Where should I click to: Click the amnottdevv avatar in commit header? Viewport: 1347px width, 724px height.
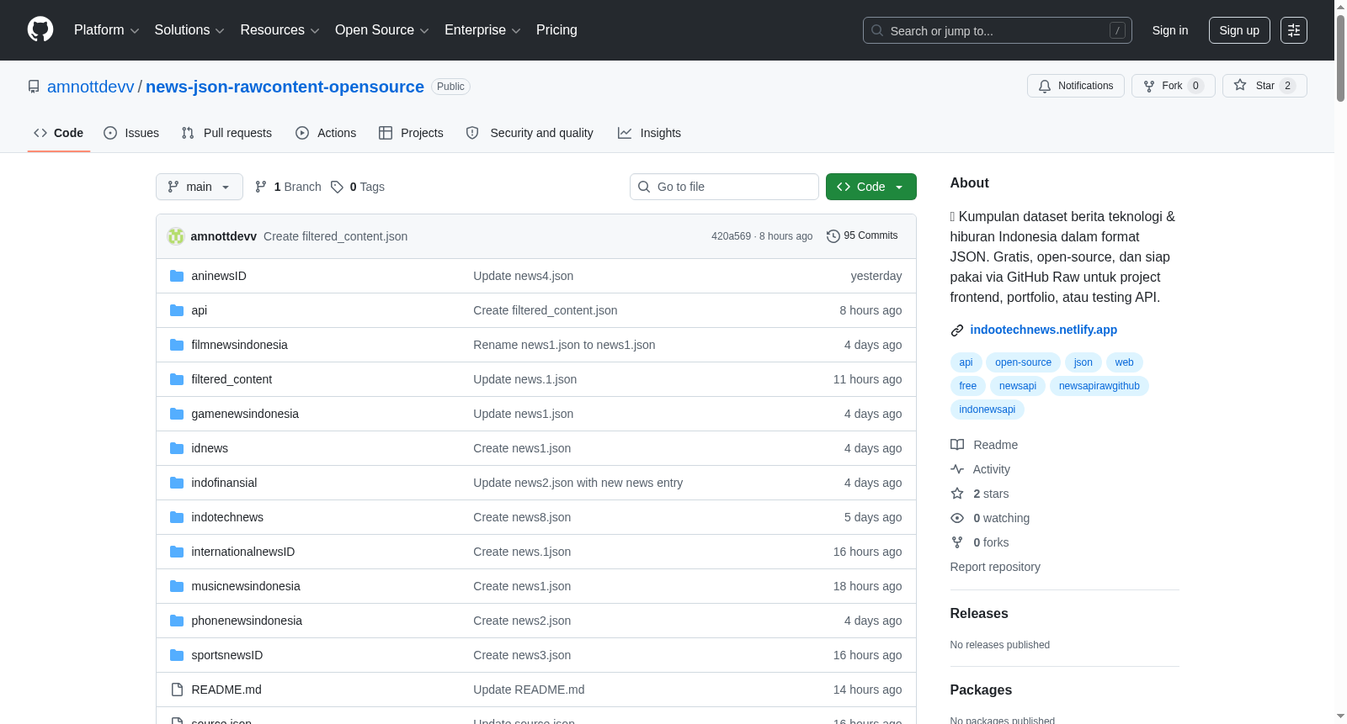pyautogui.click(x=176, y=236)
